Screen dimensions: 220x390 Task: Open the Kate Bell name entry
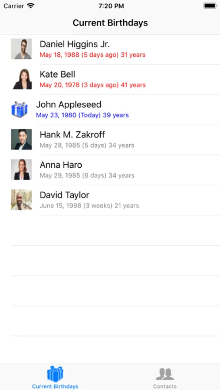pyautogui.click(x=58, y=75)
